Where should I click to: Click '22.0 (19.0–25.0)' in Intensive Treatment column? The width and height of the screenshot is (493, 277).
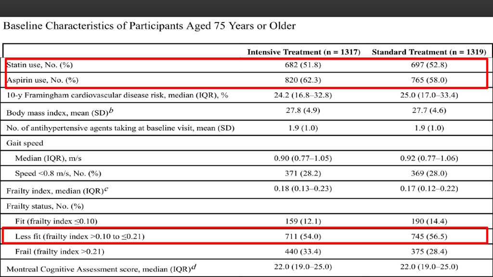tap(303, 266)
